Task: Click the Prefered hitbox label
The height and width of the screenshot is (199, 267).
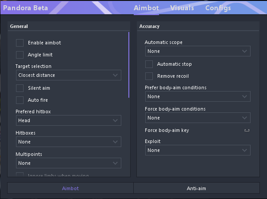Action: (x=33, y=111)
